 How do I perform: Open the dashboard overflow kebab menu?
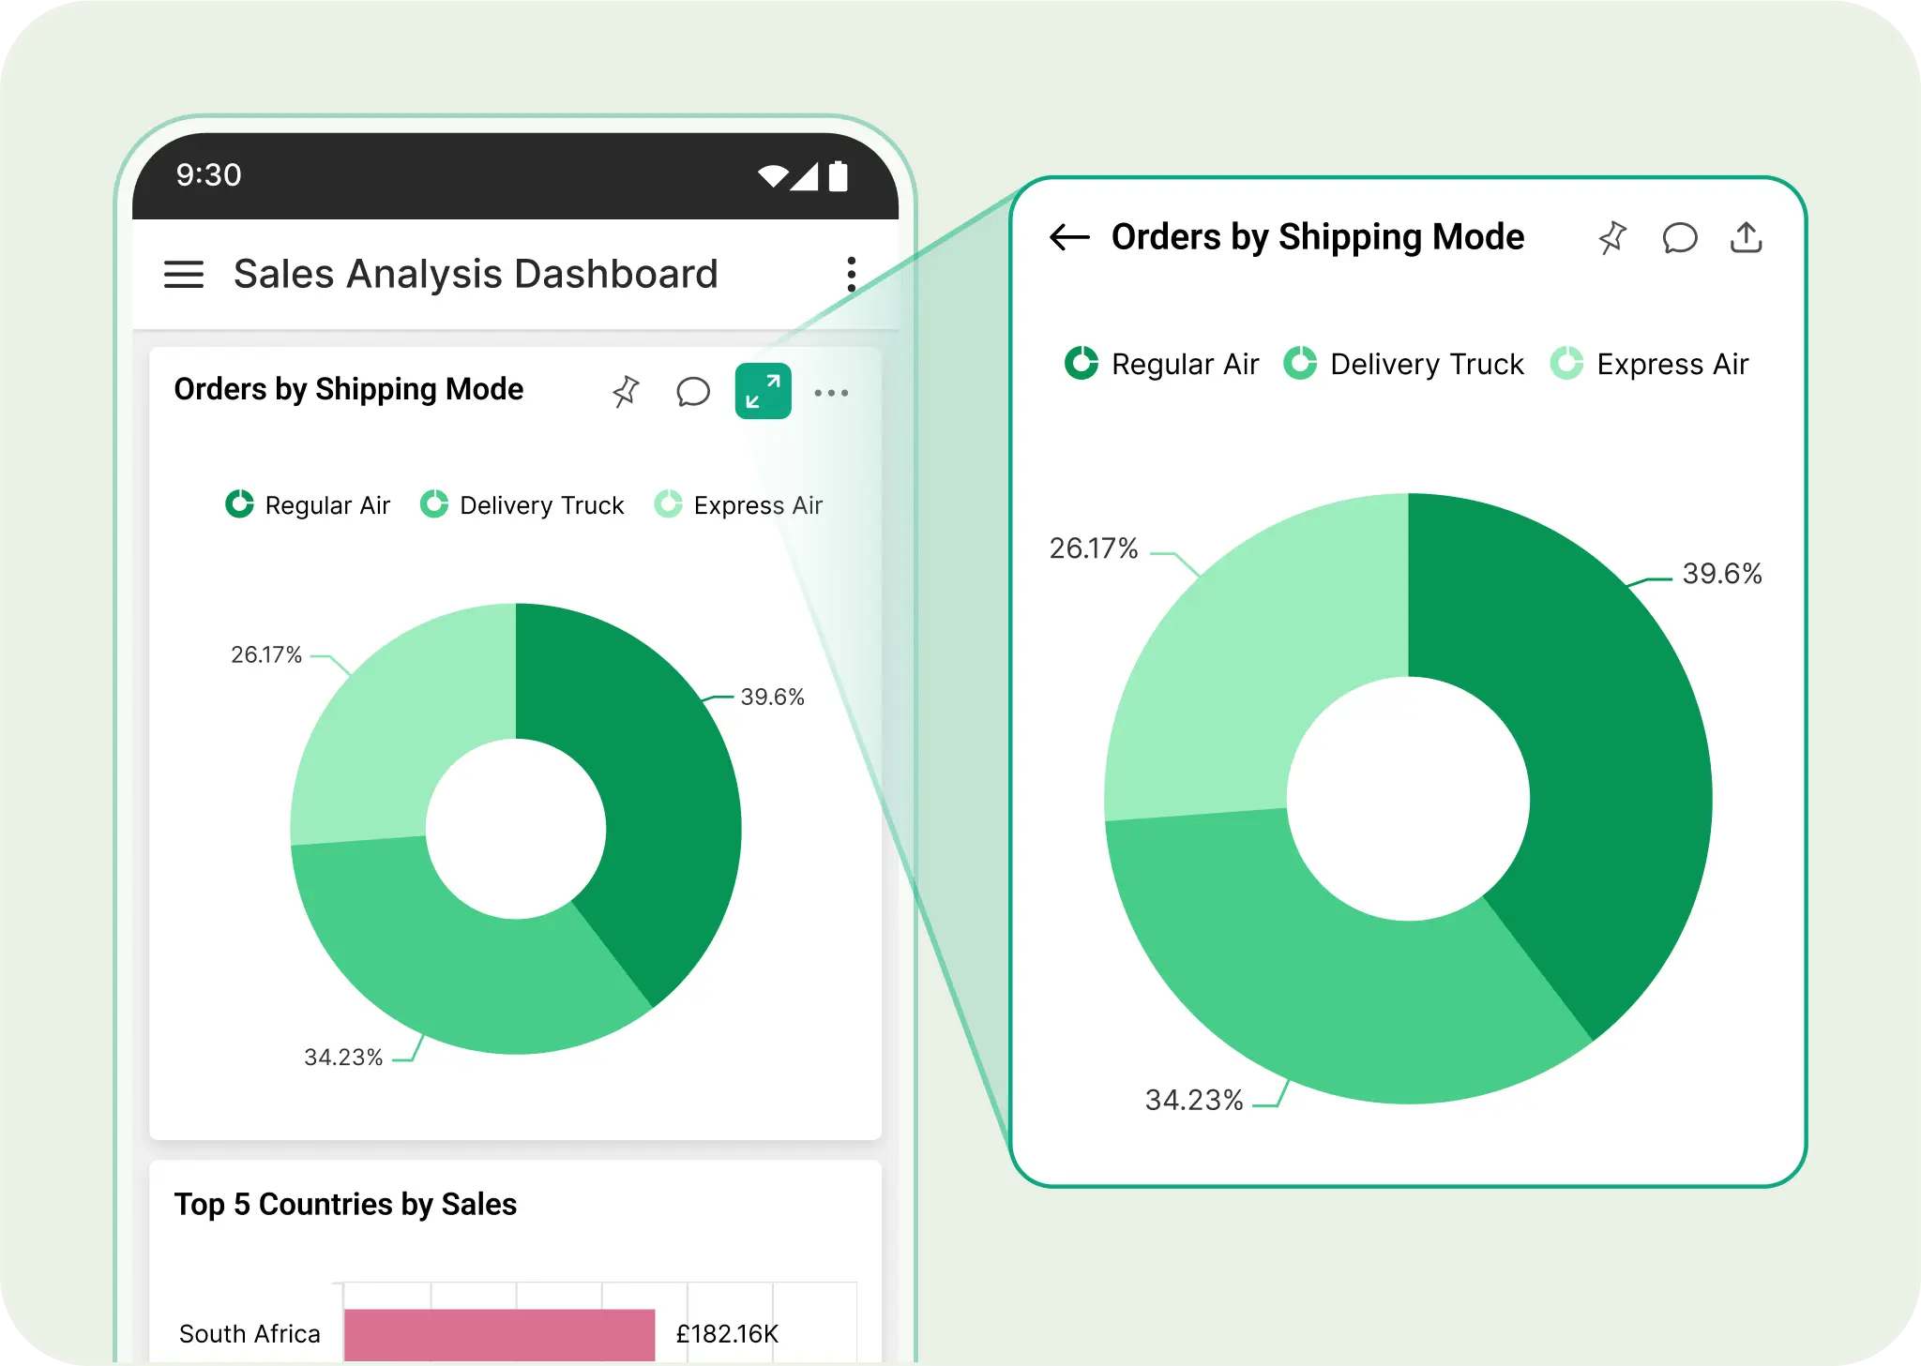click(850, 274)
